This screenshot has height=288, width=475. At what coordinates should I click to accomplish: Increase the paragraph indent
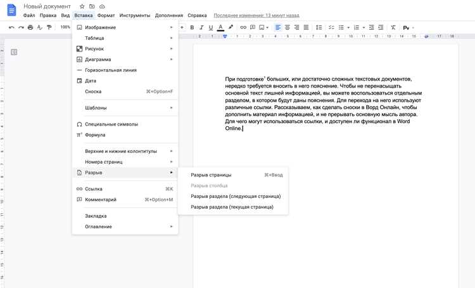click(x=381, y=27)
